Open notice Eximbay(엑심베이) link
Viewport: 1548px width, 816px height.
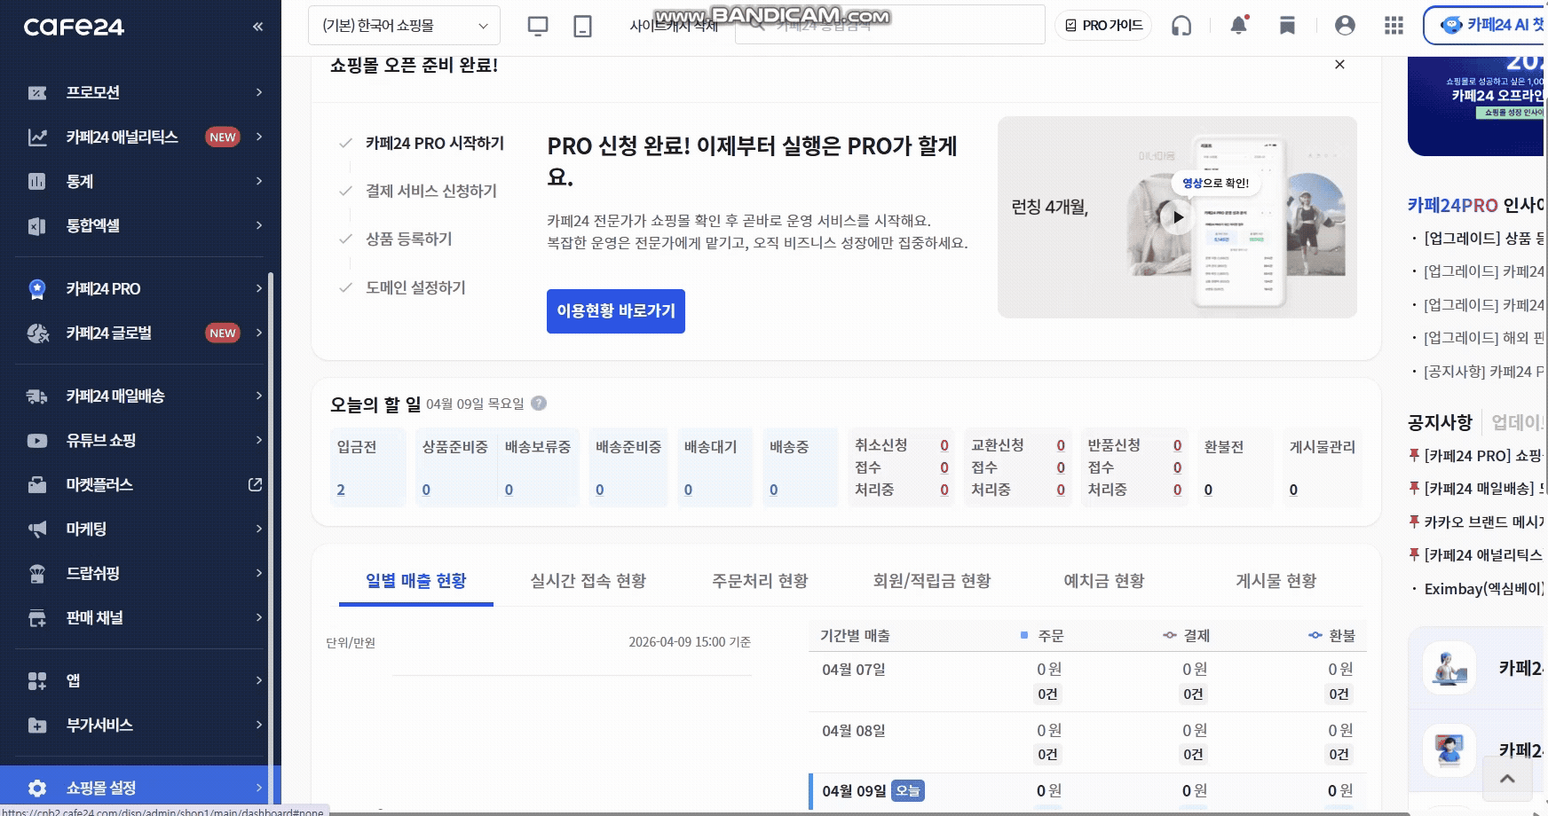point(1484,588)
